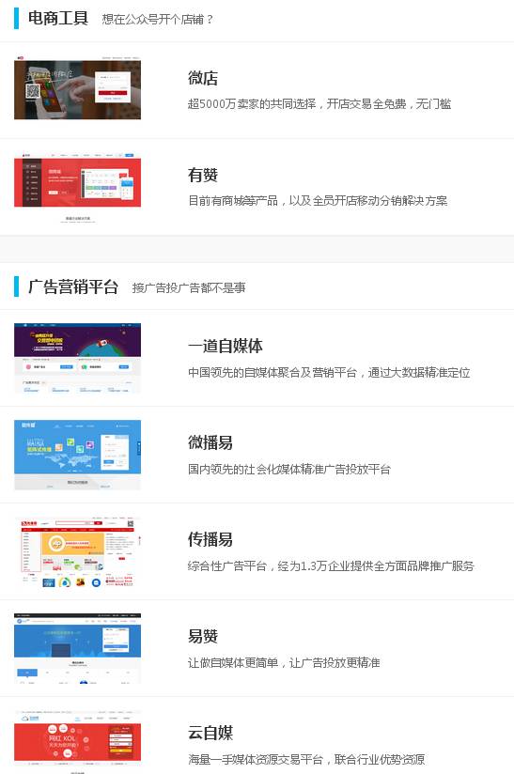Open the 微播易 website thumbnail

click(x=77, y=455)
